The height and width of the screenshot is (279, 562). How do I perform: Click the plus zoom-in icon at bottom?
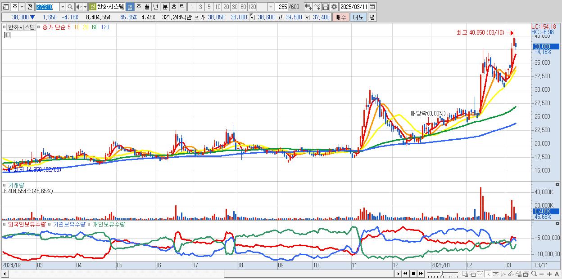click(x=549, y=274)
